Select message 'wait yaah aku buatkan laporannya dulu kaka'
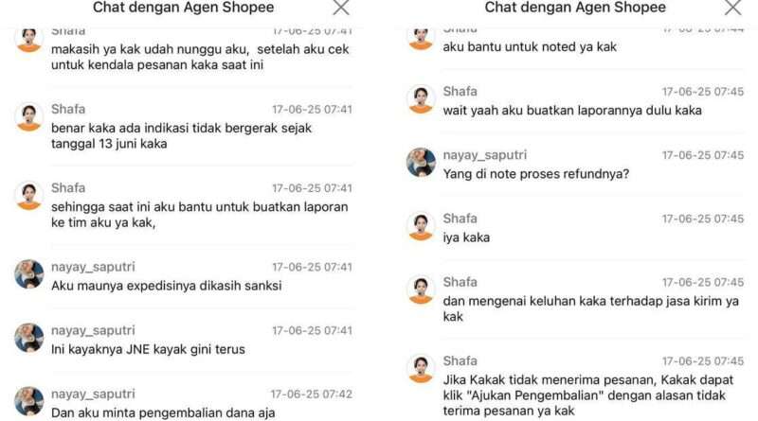 tap(572, 110)
